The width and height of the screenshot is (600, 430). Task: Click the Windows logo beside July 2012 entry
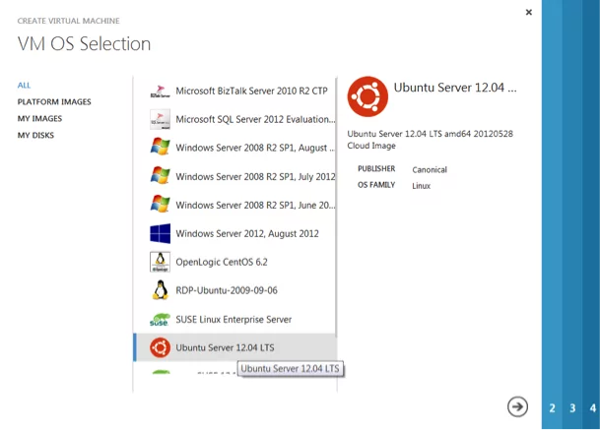pyautogui.click(x=160, y=176)
